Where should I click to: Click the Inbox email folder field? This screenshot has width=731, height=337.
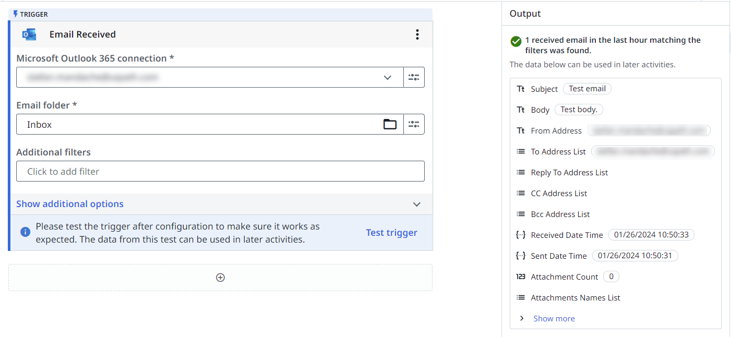pyautogui.click(x=198, y=124)
